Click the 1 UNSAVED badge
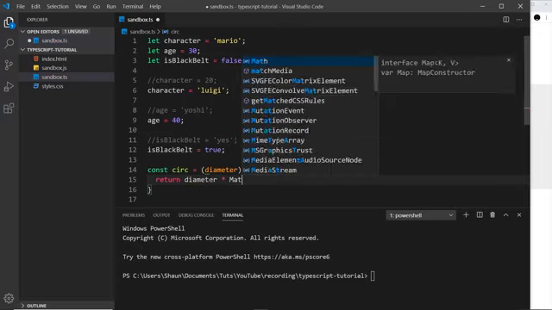The height and width of the screenshot is (310, 552). pos(76,31)
